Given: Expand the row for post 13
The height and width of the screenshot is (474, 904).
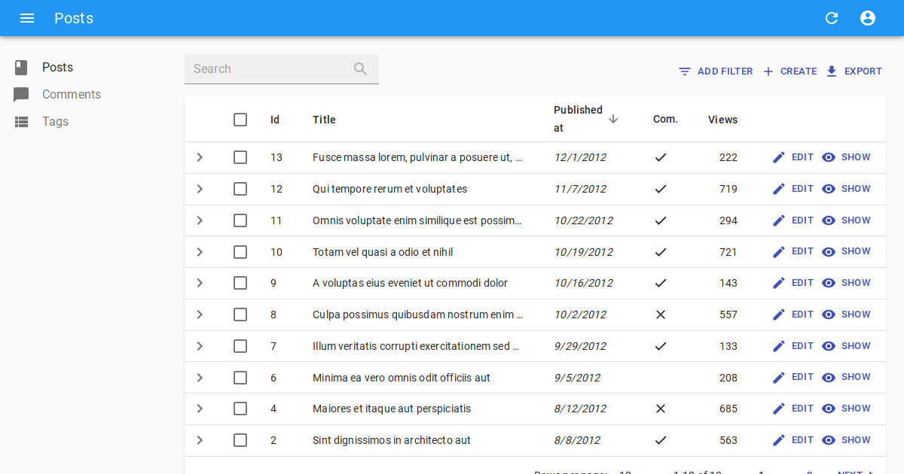Looking at the screenshot, I should point(200,157).
